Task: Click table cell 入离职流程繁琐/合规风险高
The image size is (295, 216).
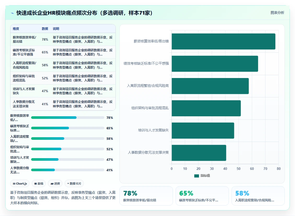Action: [25, 65]
